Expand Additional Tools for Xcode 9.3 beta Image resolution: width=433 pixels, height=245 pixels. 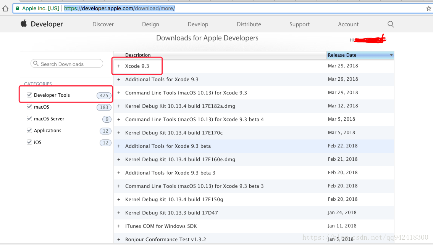tap(119, 146)
